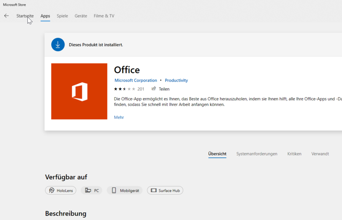342x220 pixels.
Task: Switch to the Spiele tab
Action: (x=62, y=16)
